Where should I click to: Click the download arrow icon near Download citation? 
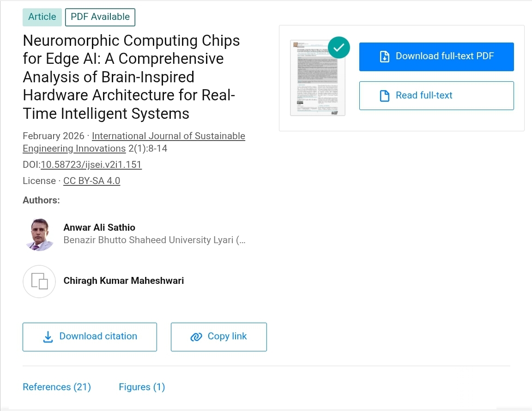click(x=48, y=337)
